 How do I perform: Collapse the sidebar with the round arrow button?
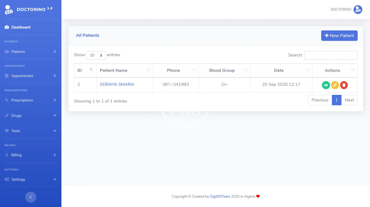31,197
